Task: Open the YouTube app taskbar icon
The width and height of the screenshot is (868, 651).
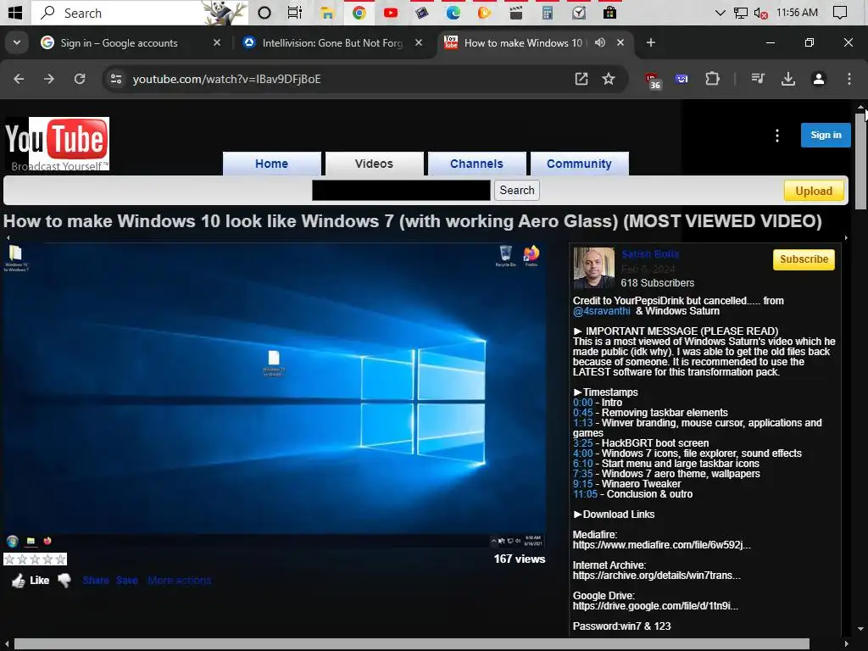Action: (390, 13)
